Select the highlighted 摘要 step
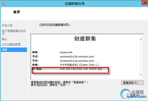The height and width of the screenshot is (101, 148). pyautogui.click(x=14, y=50)
